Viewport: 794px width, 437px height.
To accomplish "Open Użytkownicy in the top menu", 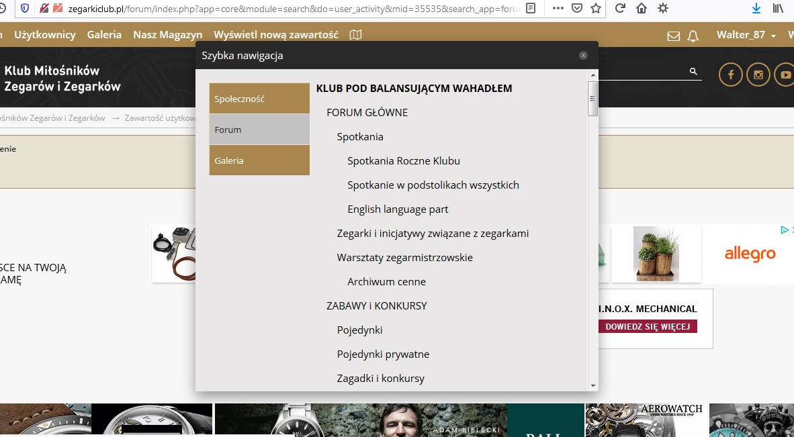I will [x=45, y=35].
